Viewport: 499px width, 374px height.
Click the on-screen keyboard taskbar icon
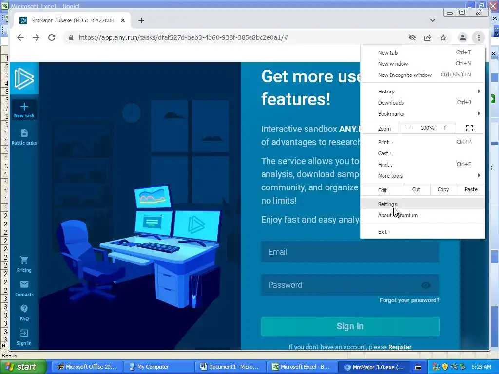tap(418, 367)
